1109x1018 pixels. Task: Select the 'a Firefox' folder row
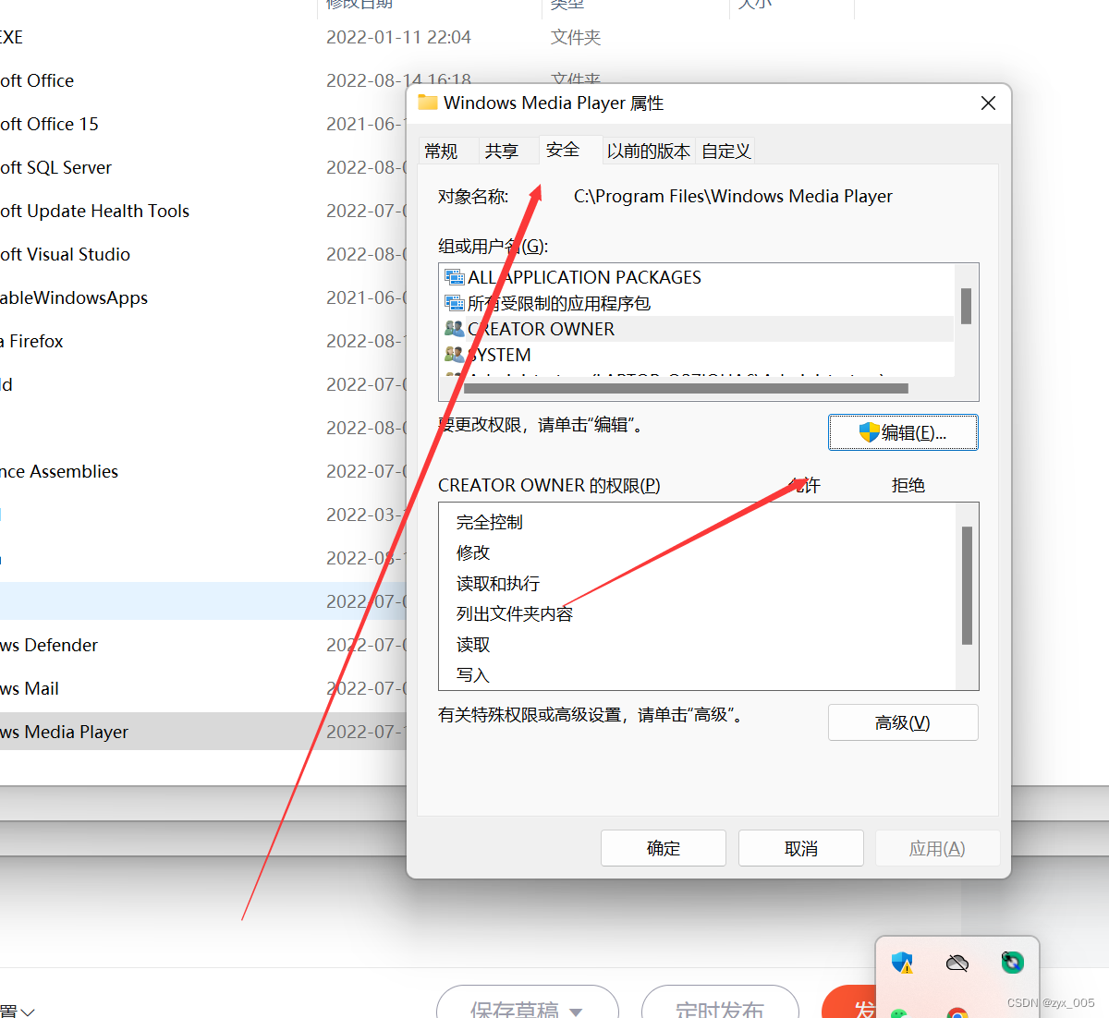coord(203,341)
